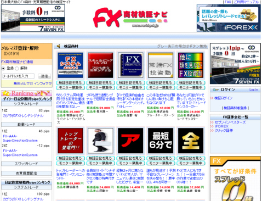Open the トップトレーダーの登竜門 thumbnail
This screenshot has height=201, width=262.
tap(70, 141)
